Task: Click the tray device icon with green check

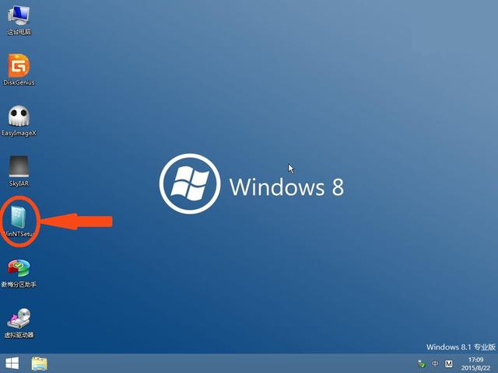Action: click(421, 364)
